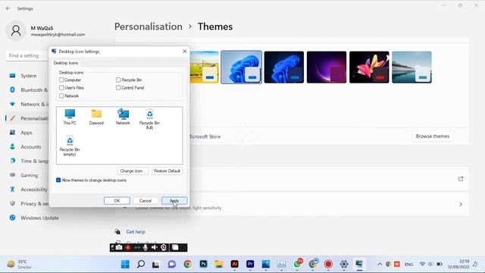This screenshot has width=485, height=273.
Task: Click the Accessibility sidebar icon
Action: (x=12, y=189)
